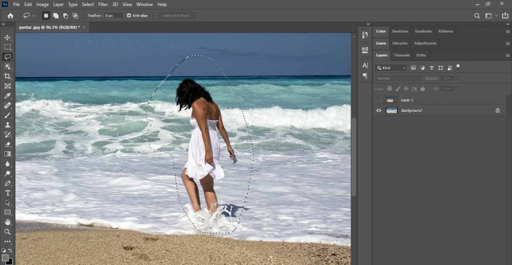Open the Paragraph panel icon
Image resolution: width=512 pixels, height=265 pixels.
tap(365, 76)
